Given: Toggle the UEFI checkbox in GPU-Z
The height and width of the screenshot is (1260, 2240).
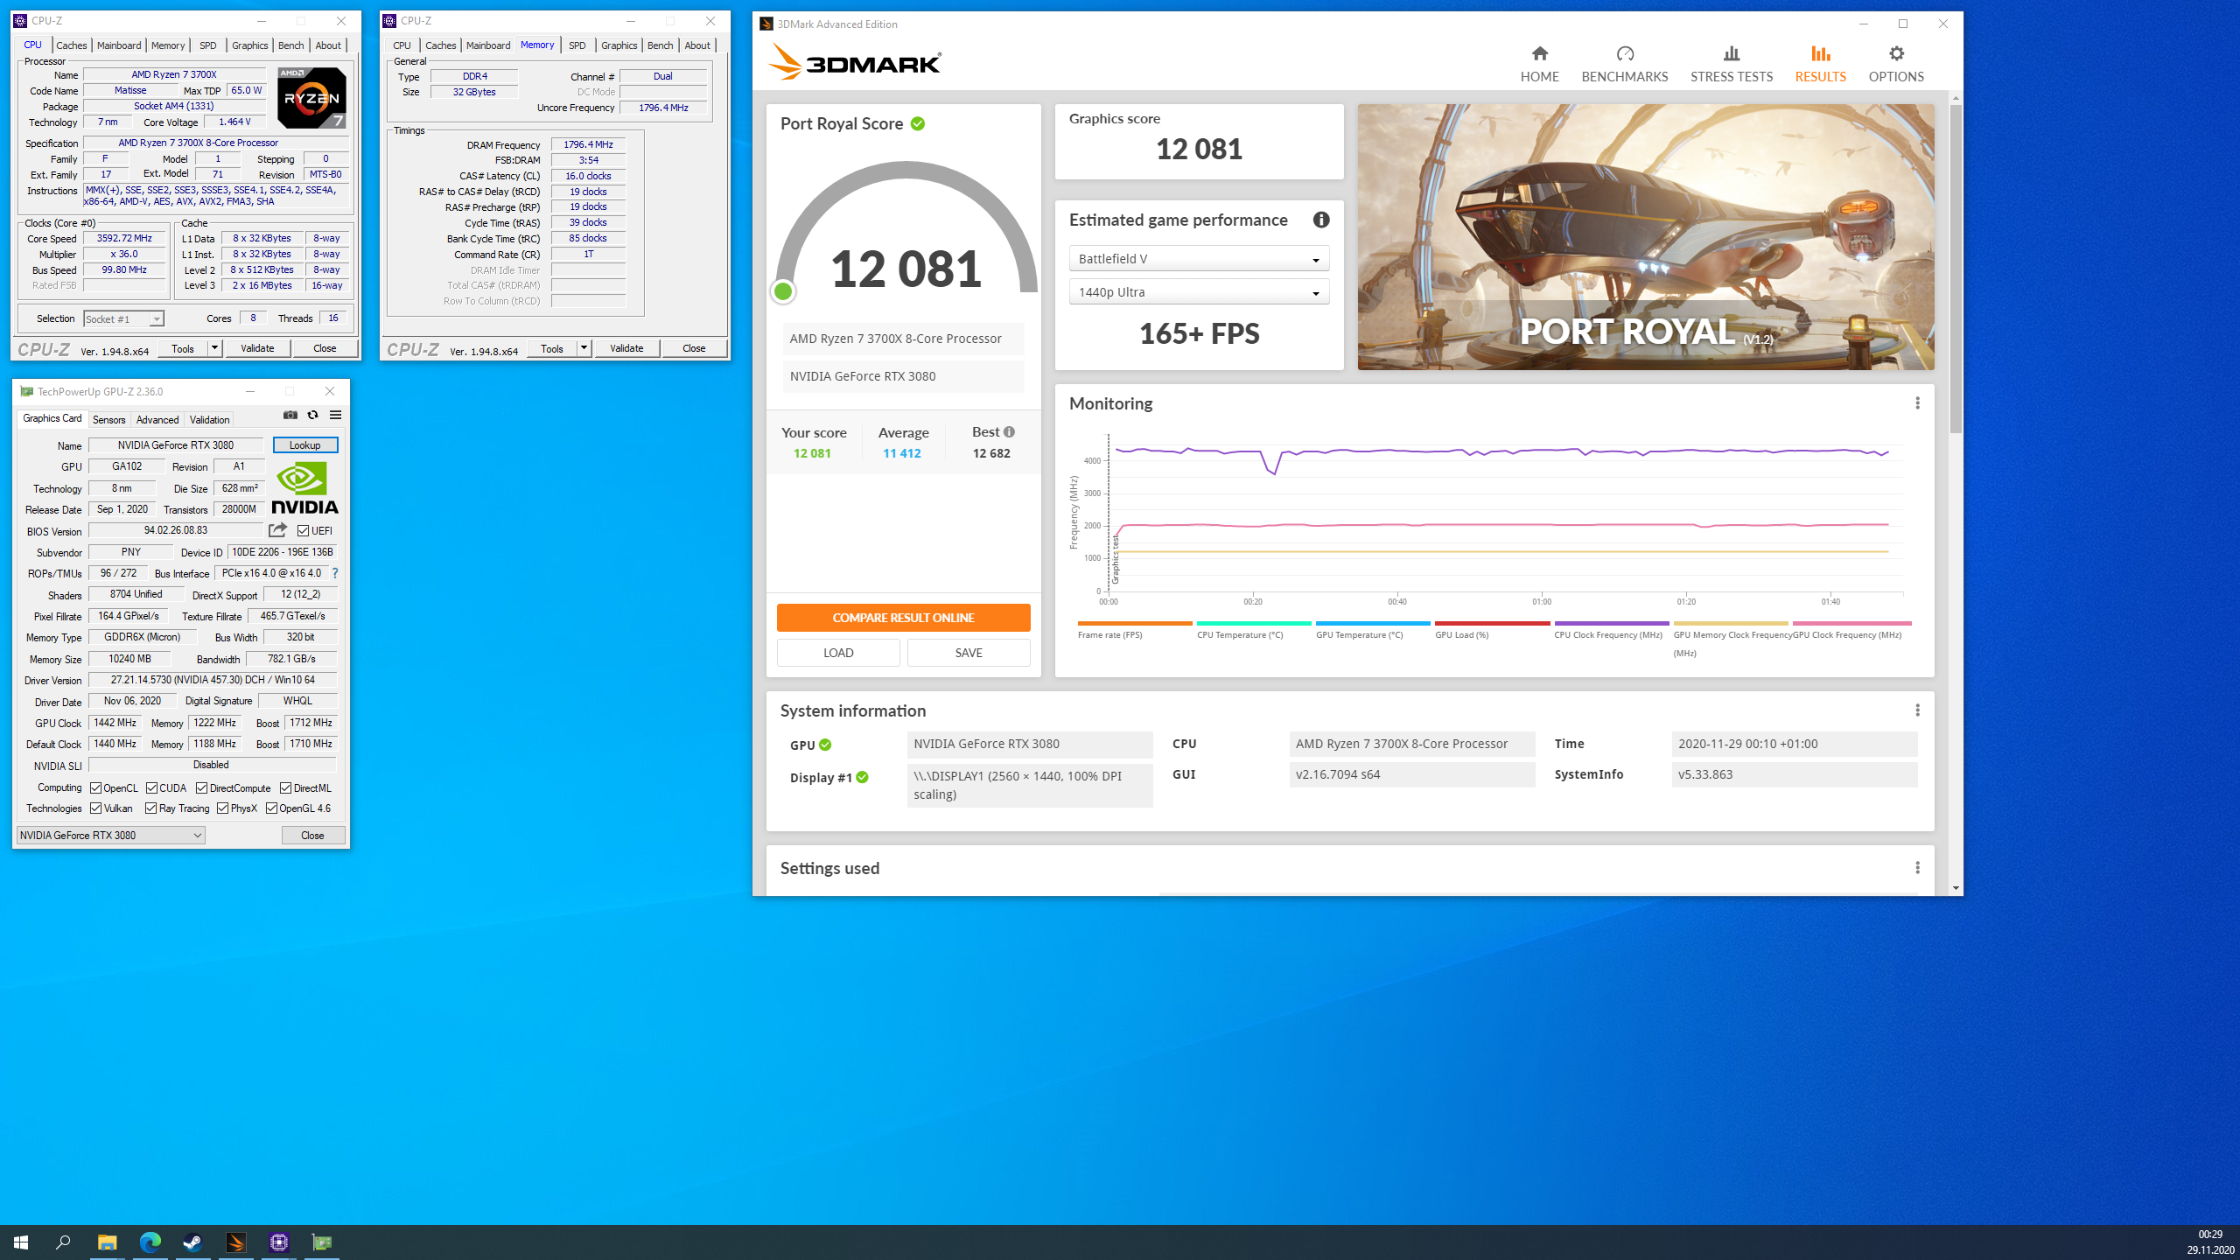Looking at the screenshot, I should [x=303, y=531].
